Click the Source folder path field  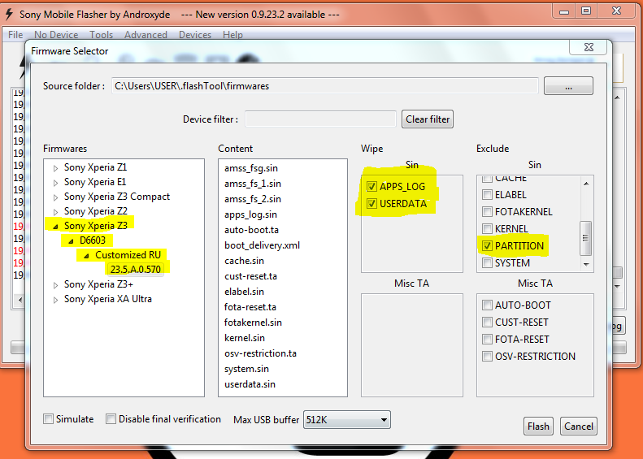click(x=325, y=86)
